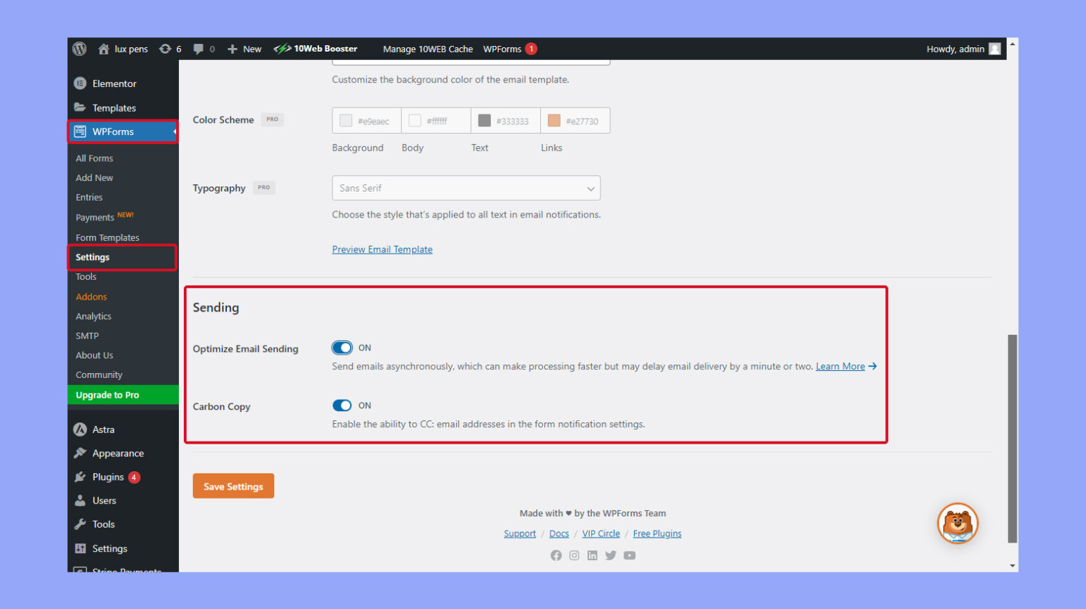Disable Optimize Email Sending

342,348
